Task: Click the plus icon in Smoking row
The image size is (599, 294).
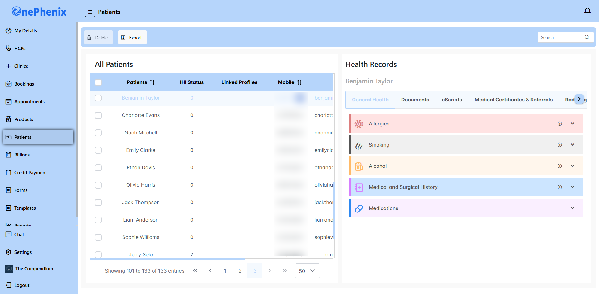Action: [x=560, y=145]
